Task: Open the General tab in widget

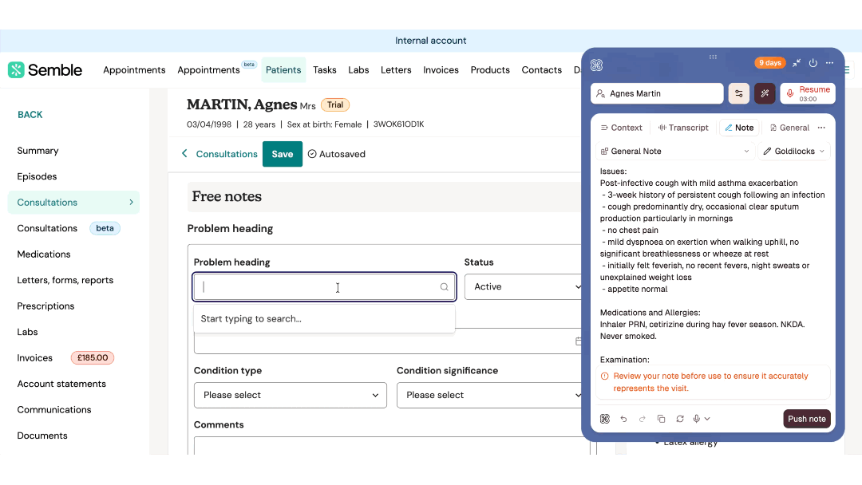Action: 789,128
